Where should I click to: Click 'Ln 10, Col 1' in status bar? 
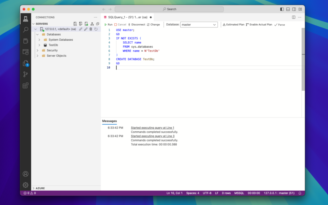coord(175,193)
